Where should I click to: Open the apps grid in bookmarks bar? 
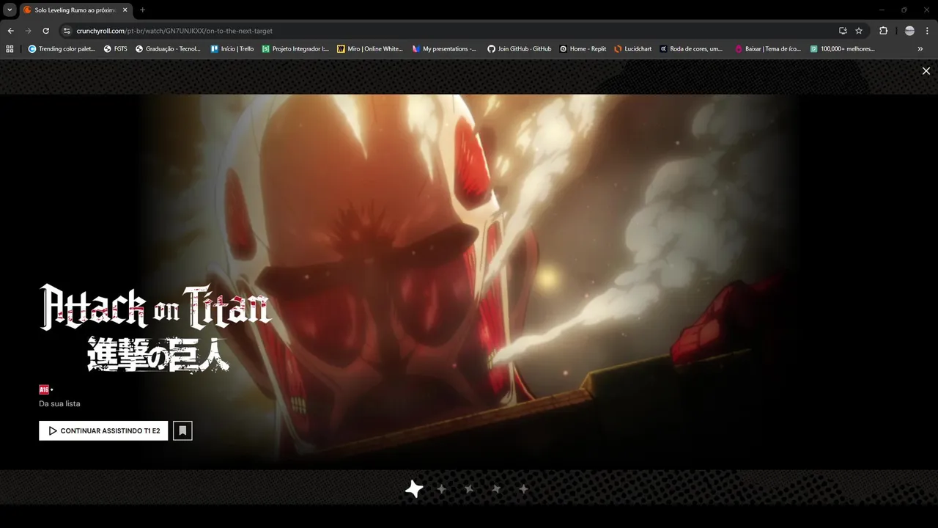click(10, 49)
